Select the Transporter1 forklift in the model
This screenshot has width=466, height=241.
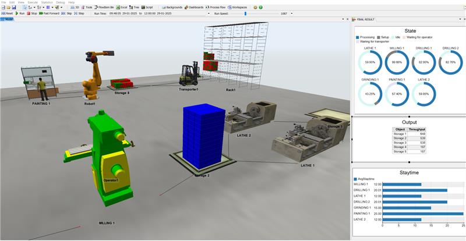(x=189, y=74)
